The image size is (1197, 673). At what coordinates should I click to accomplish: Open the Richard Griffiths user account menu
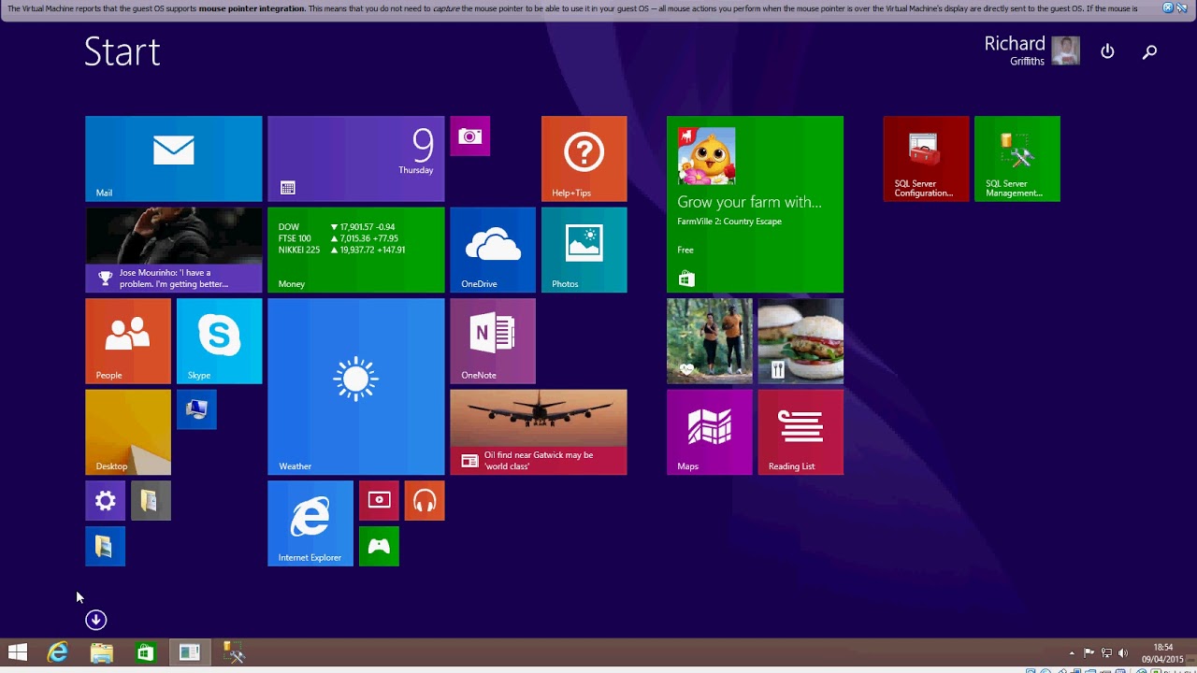1031,50
